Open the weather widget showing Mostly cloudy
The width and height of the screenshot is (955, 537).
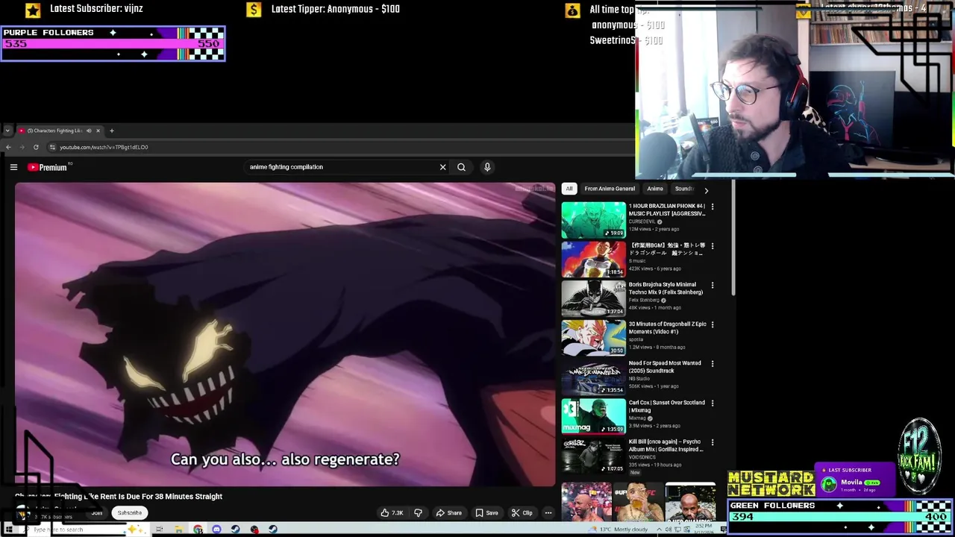pyautogui.click(x=619, y=530)
